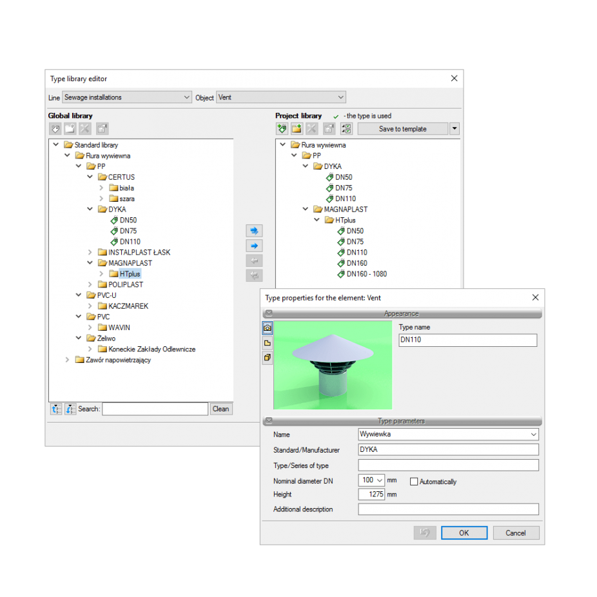Click the Search input field
The height and width of the screenshot is (597, 597).
155,409
